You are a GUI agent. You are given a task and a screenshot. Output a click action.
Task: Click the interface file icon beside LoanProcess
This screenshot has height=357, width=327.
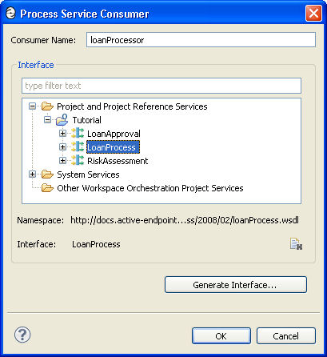click(296, 244)
